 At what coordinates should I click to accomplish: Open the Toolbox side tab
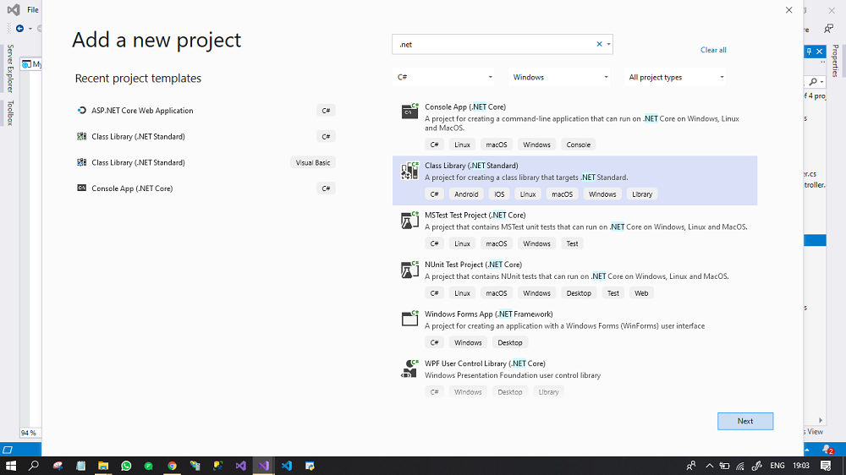(9, 112)
